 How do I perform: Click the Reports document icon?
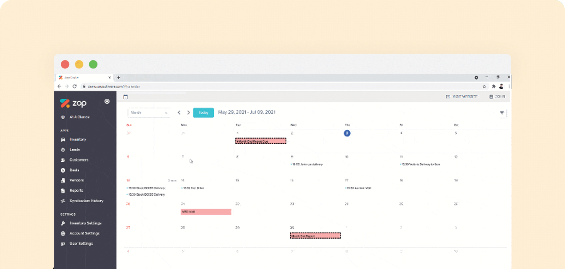(x=63, y=191)
